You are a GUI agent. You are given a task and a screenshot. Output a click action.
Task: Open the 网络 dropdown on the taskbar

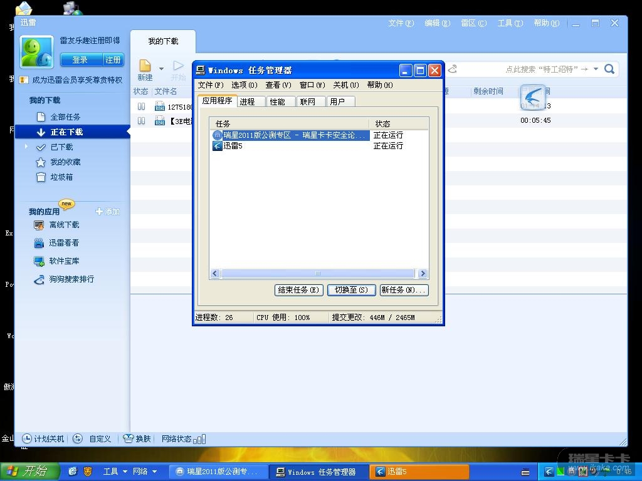click(145, 472)
